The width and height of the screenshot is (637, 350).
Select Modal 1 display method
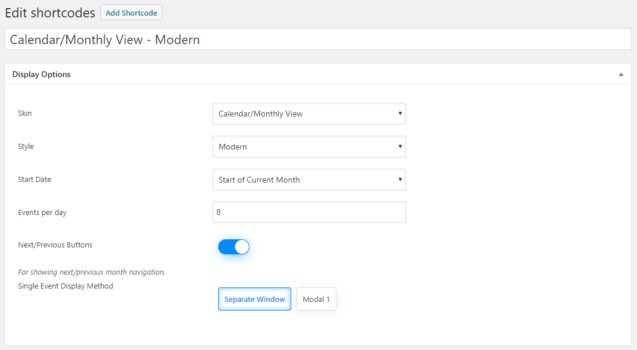point(316,299)
